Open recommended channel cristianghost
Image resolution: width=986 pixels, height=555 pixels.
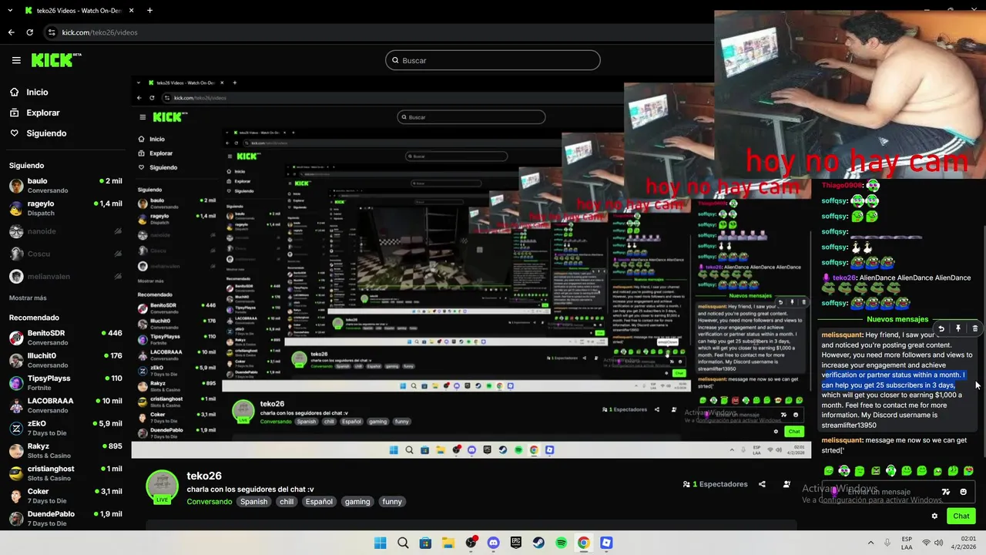pos(65,473)
